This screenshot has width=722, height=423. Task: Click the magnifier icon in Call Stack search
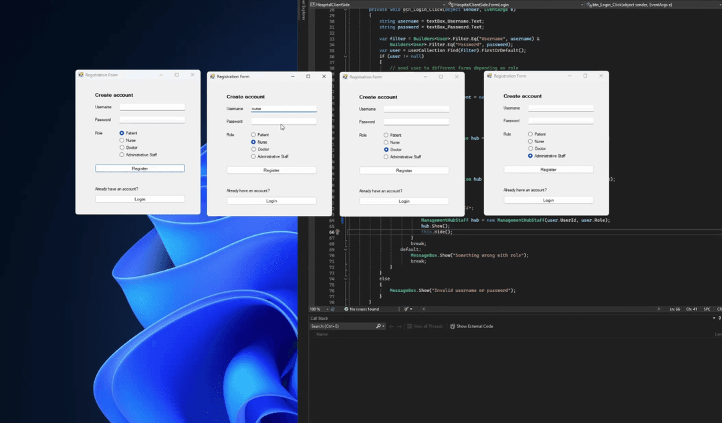coord(378,326)
